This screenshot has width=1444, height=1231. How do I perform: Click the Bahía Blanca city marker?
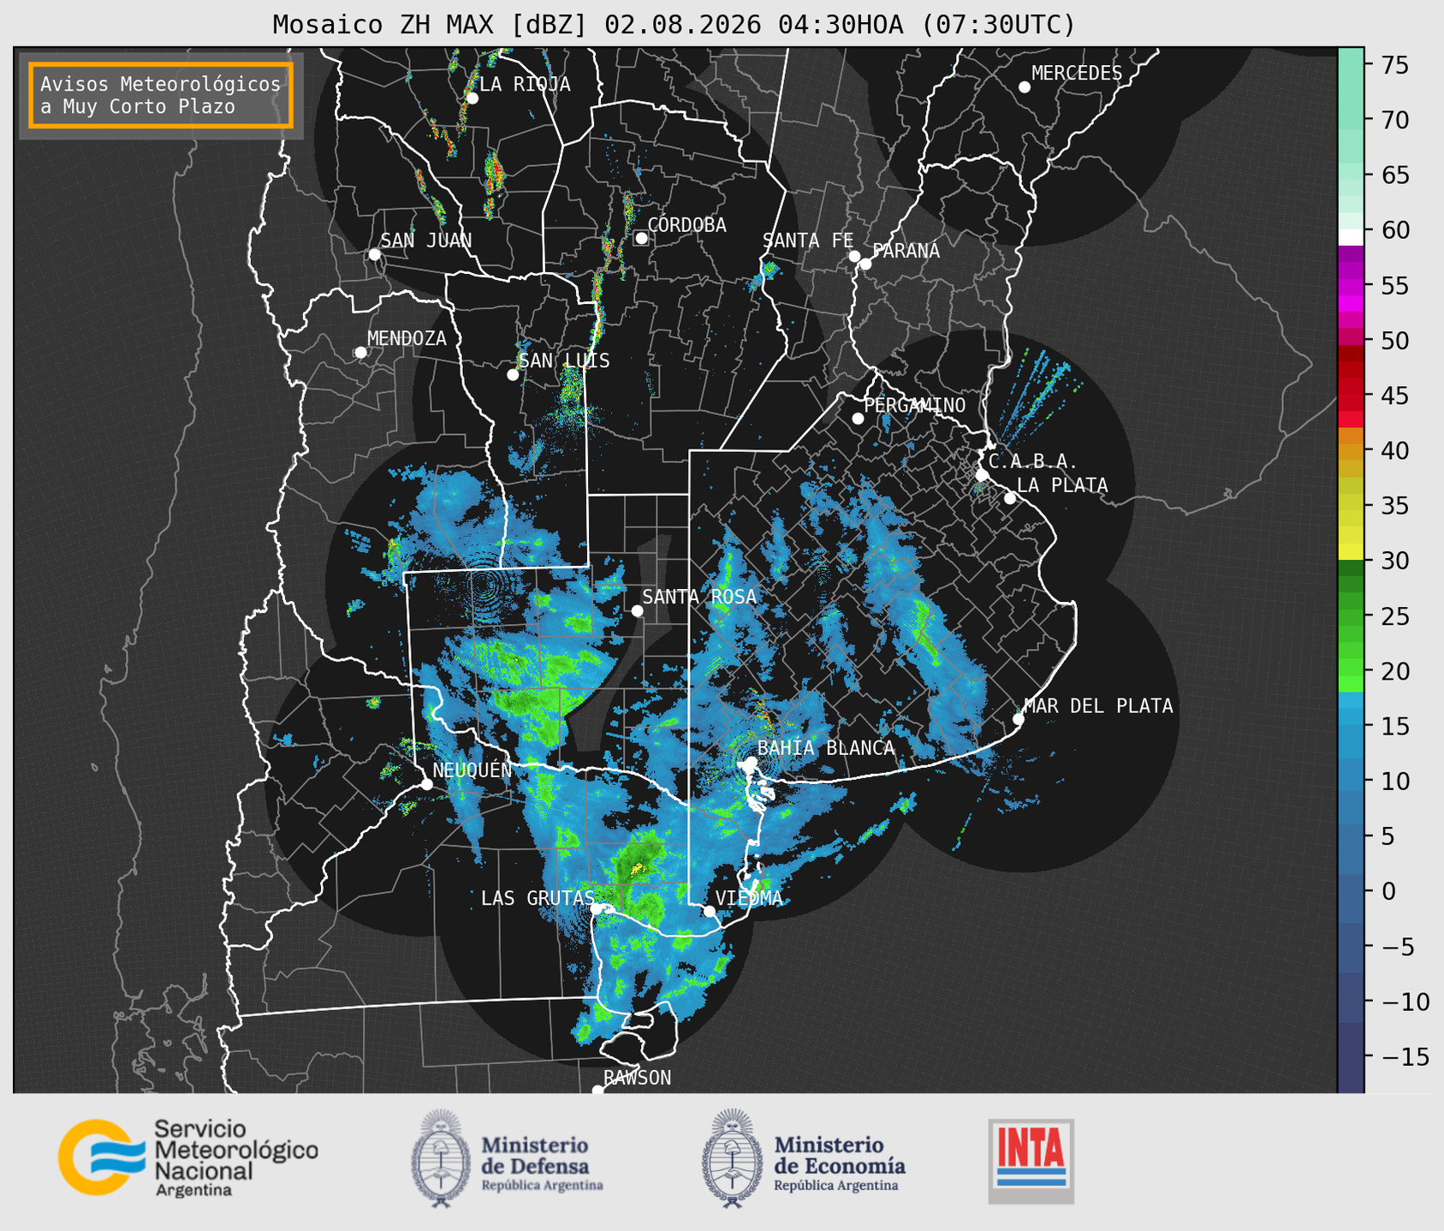(751, 762)
